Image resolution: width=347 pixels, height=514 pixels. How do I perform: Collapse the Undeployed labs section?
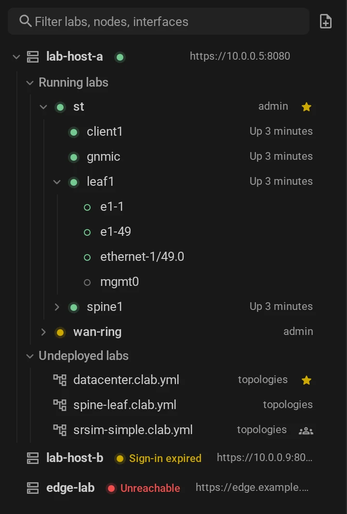coord(30,356)
